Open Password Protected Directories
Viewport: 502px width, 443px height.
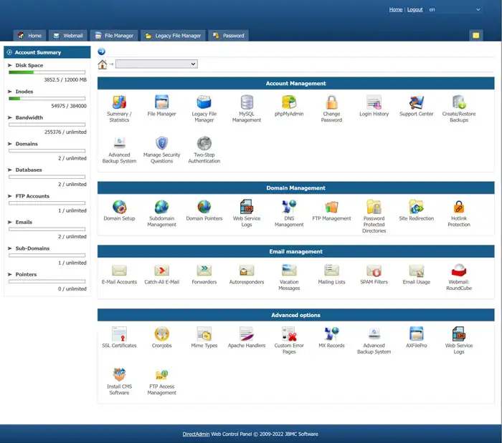(374, 216)
